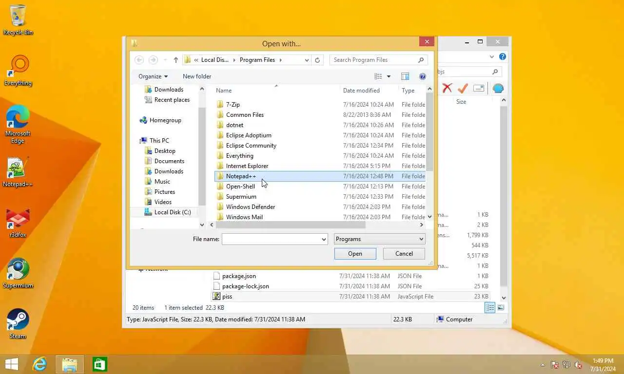Click the File name input field

click(x=271, y=239)
